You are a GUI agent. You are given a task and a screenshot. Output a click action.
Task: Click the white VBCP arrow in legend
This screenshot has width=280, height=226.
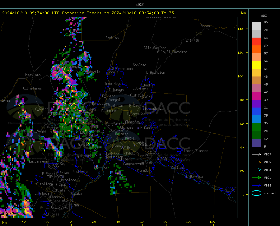[256, 154]
